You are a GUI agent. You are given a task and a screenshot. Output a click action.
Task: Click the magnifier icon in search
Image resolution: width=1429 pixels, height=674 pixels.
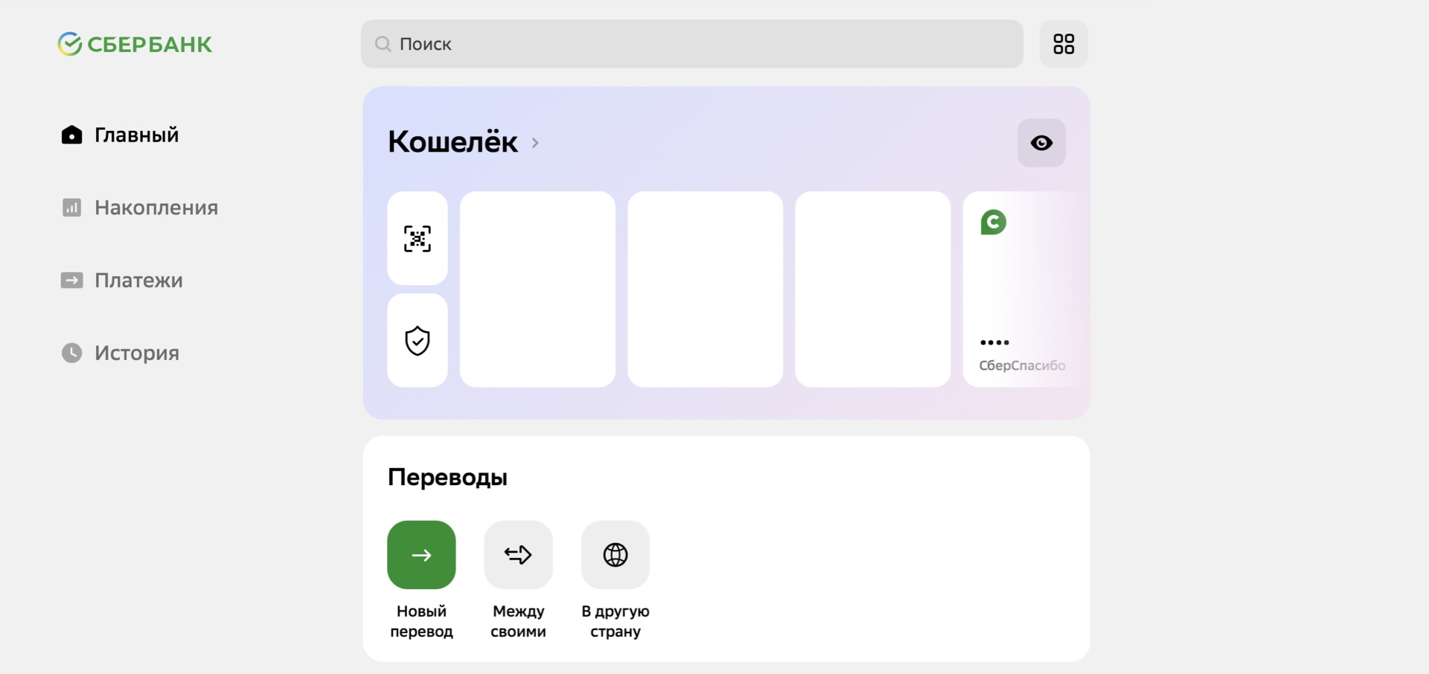click(x=383, y=44)
